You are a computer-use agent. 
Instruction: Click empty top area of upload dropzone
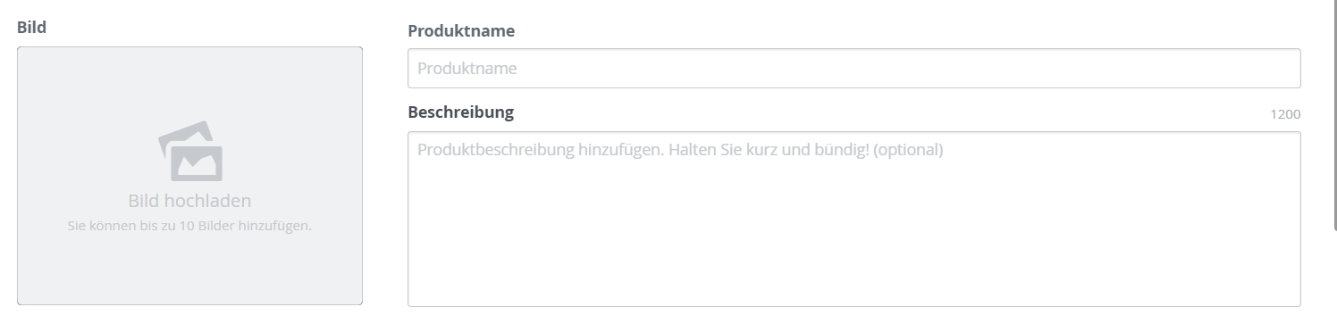(x=189, y=80)
